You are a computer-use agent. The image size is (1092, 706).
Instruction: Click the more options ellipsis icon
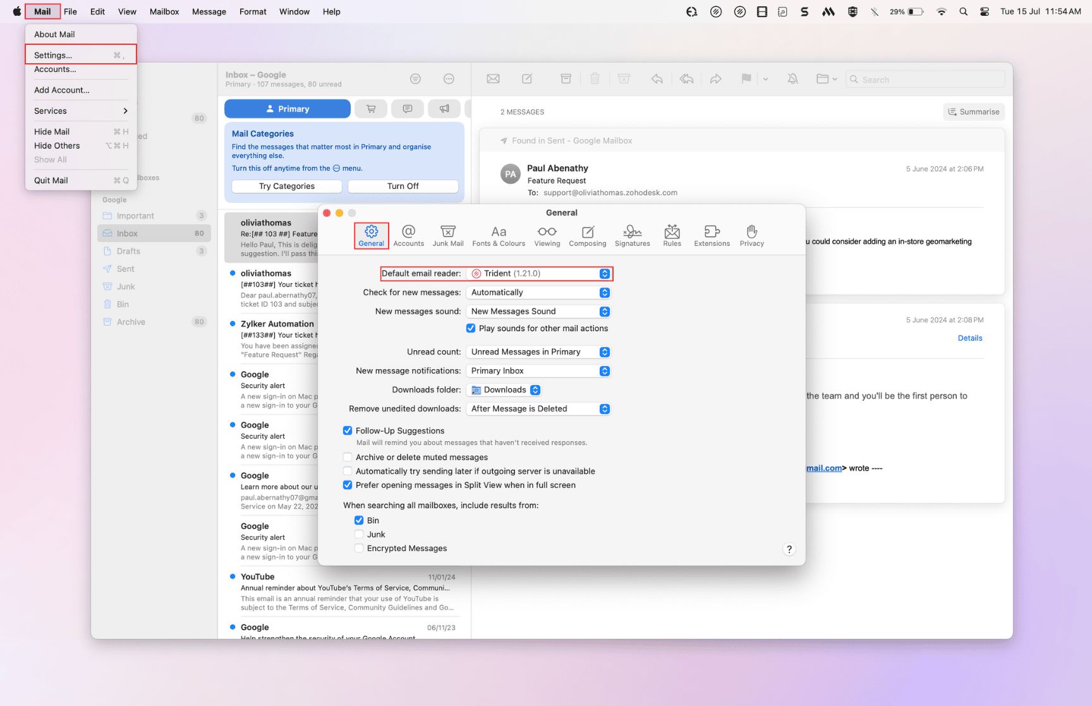(x=449, y=79)
